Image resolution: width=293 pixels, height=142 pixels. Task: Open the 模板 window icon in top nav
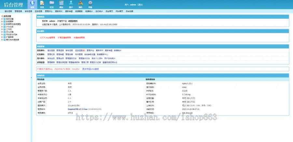61,3
